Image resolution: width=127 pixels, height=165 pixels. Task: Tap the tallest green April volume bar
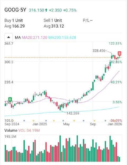click(x=60, y=148)
